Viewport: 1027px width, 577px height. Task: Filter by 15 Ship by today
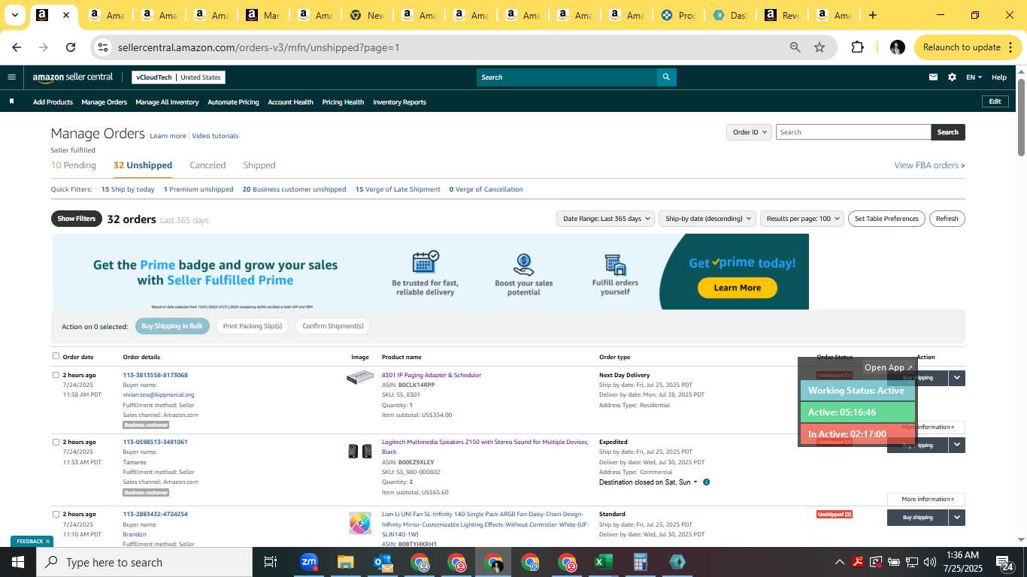[x=128, y=189]
